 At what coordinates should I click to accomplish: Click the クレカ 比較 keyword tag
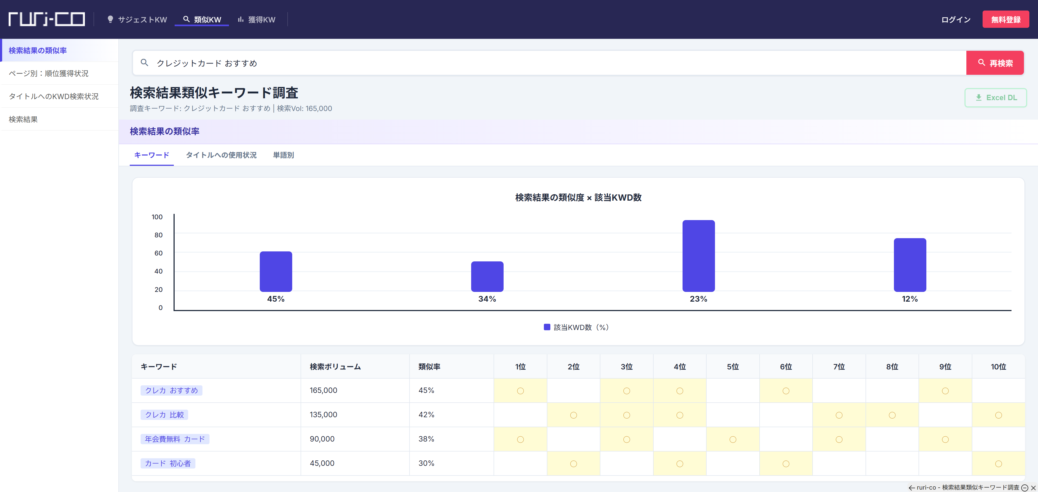164,414
